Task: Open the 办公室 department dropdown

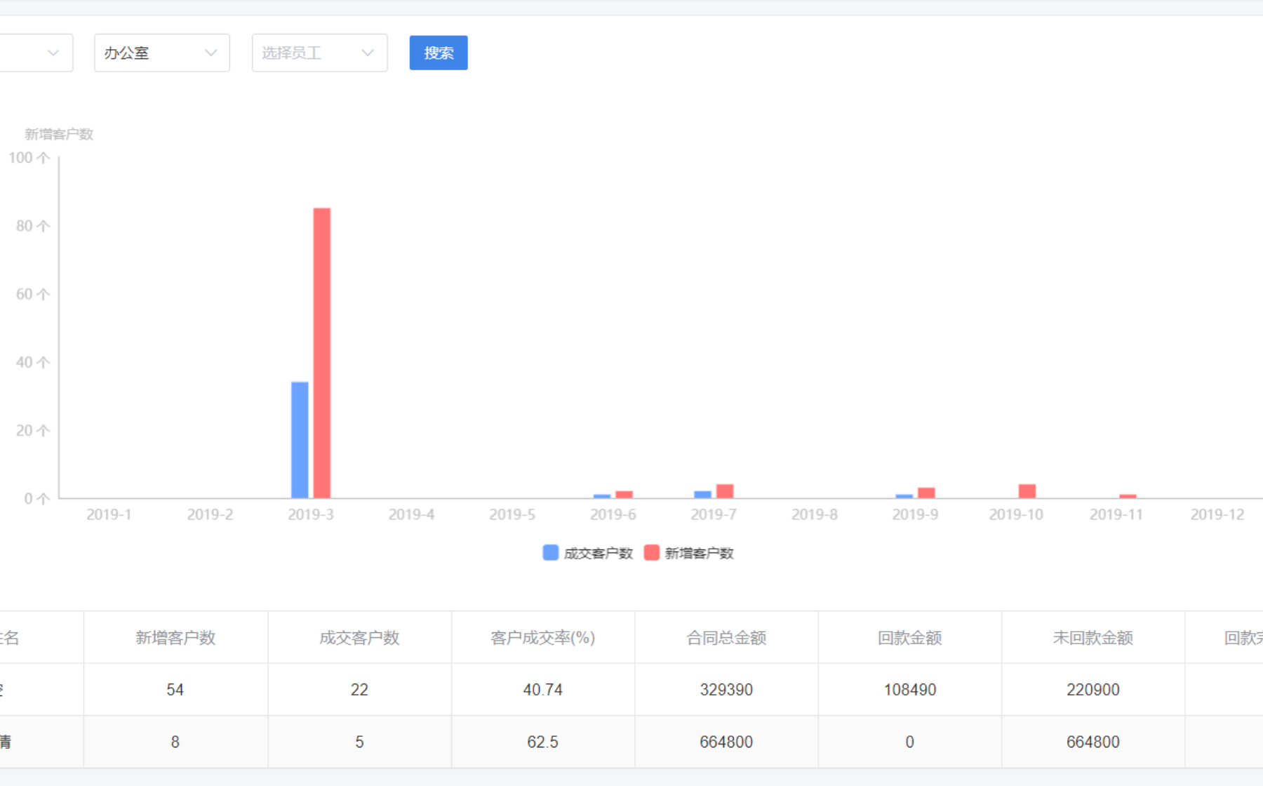Action: tap(162, 53)
